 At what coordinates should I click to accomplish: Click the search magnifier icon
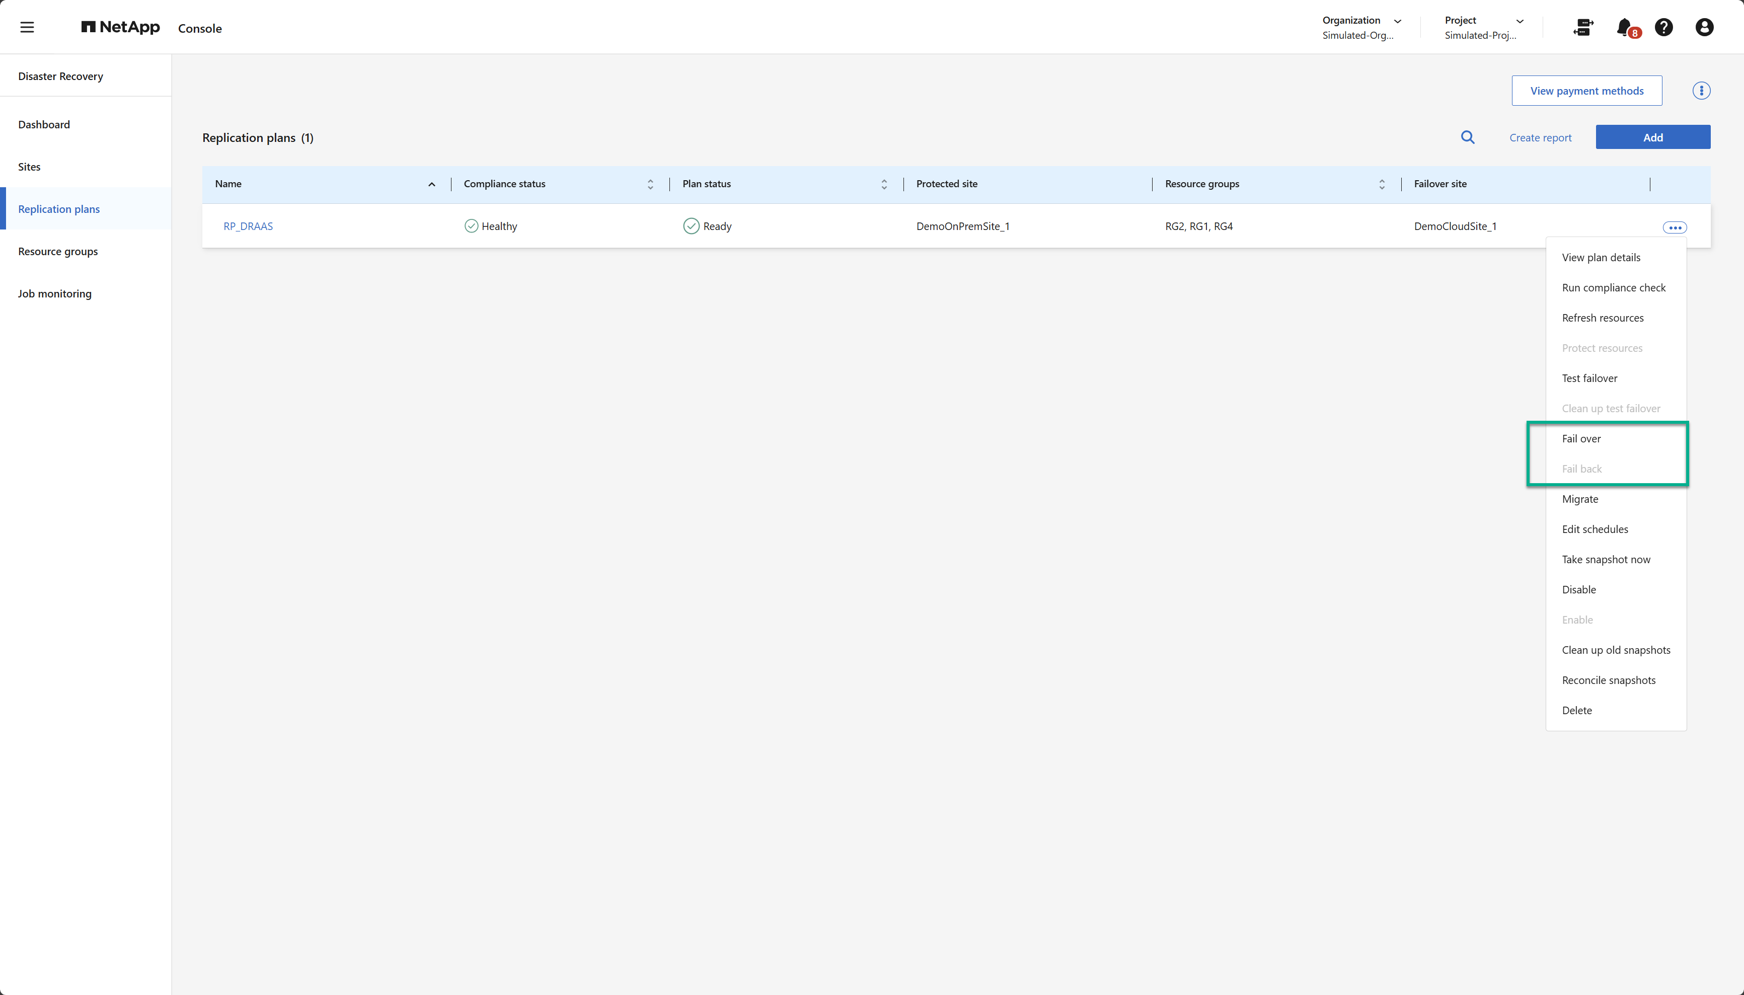(1467, 137)
